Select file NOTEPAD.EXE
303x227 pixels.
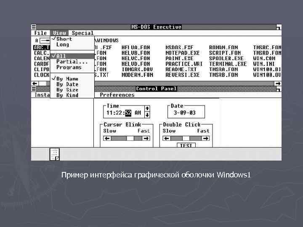(182, 53)
